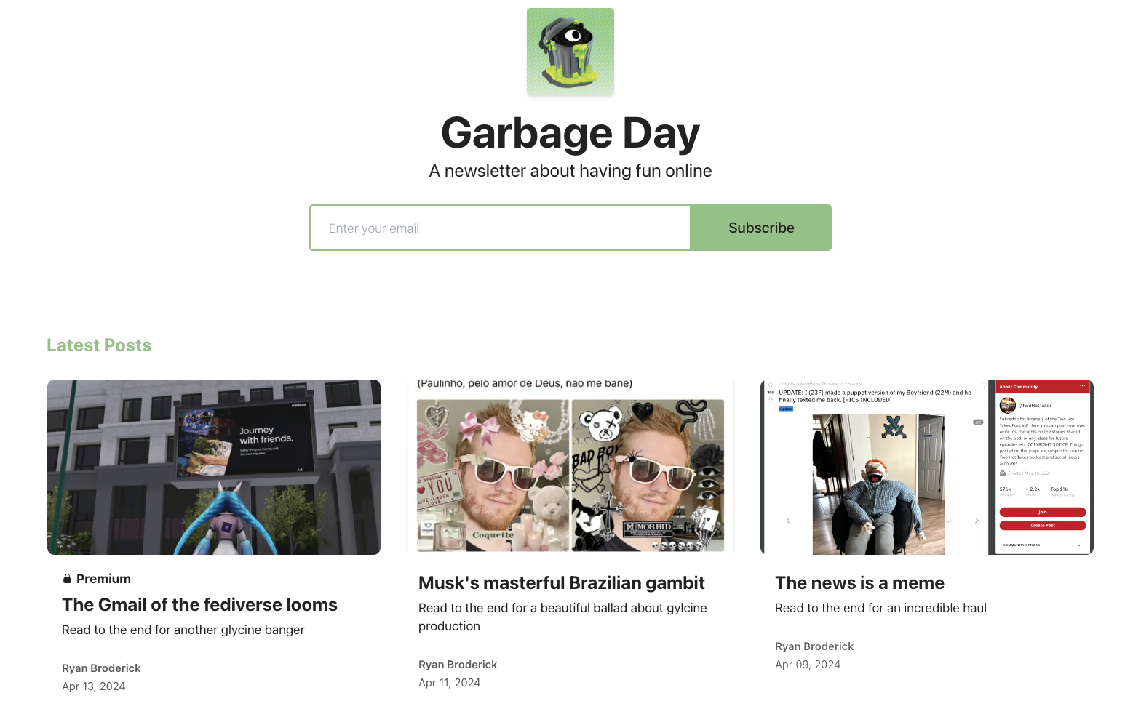Image resolution: width=1141 pixels, height=701 pixels.
Task: Focus the Enter your email field
Action: 500,228
